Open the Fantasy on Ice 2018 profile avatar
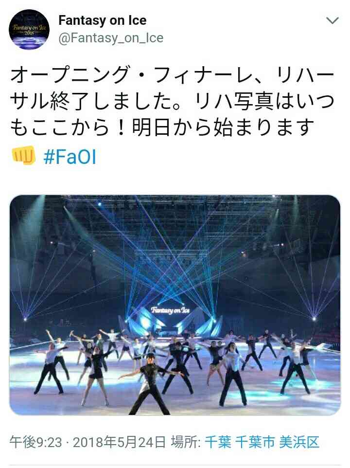 29,30
